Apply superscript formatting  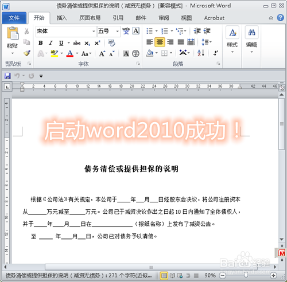97,43
